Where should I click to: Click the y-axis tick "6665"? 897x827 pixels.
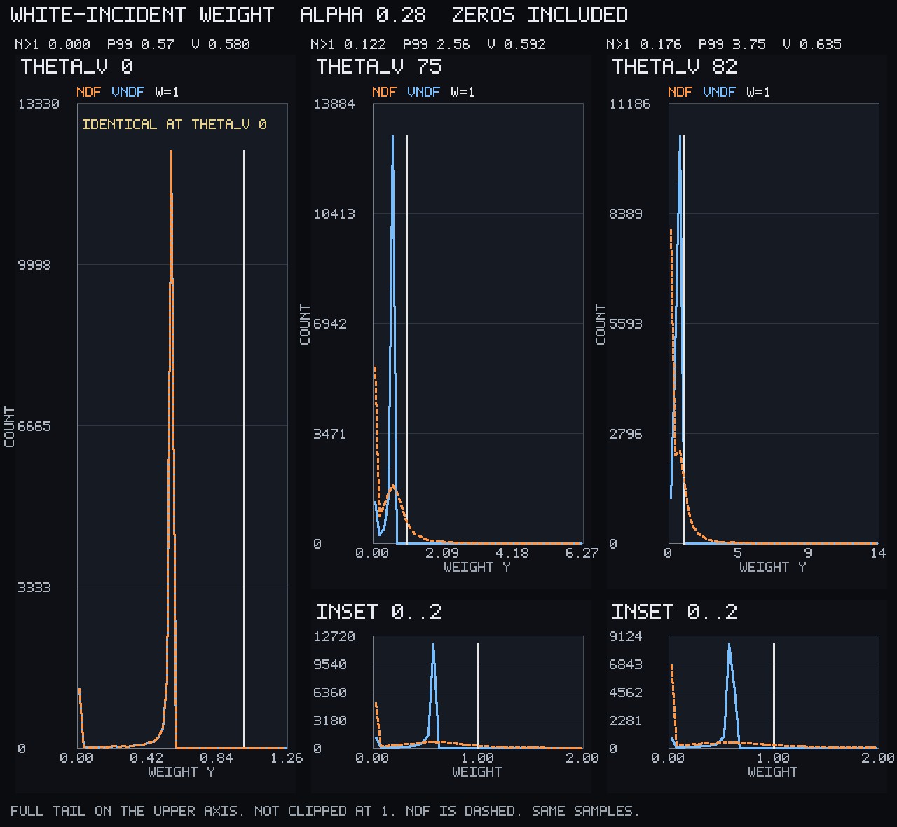tap(34, 426)
